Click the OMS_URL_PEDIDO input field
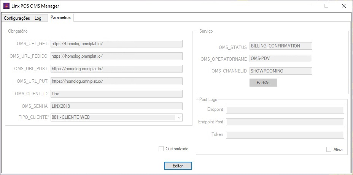 [116, 56]
